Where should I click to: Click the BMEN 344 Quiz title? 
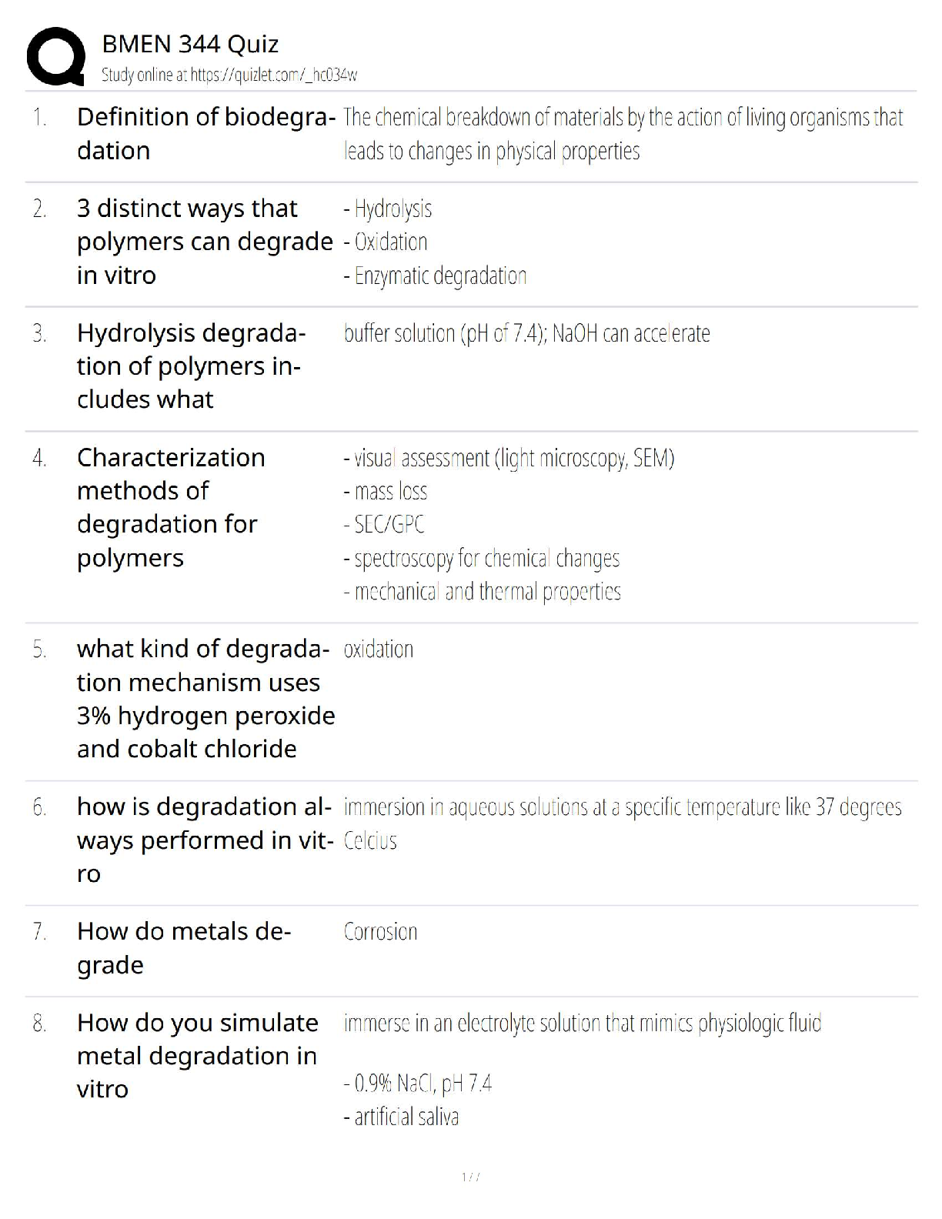[190, 45]
